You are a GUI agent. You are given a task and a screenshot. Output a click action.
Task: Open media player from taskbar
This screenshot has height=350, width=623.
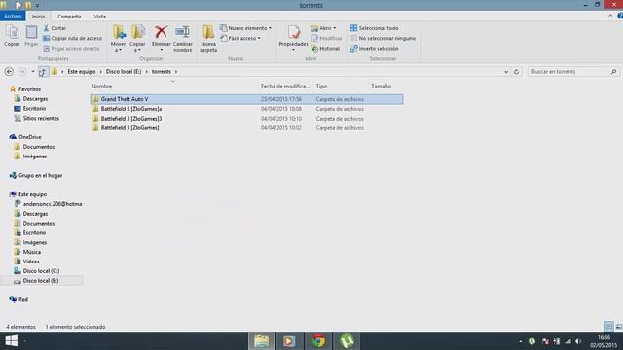click(x=289, y=341)
